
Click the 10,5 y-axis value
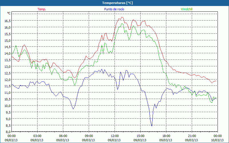coord(7,99)
